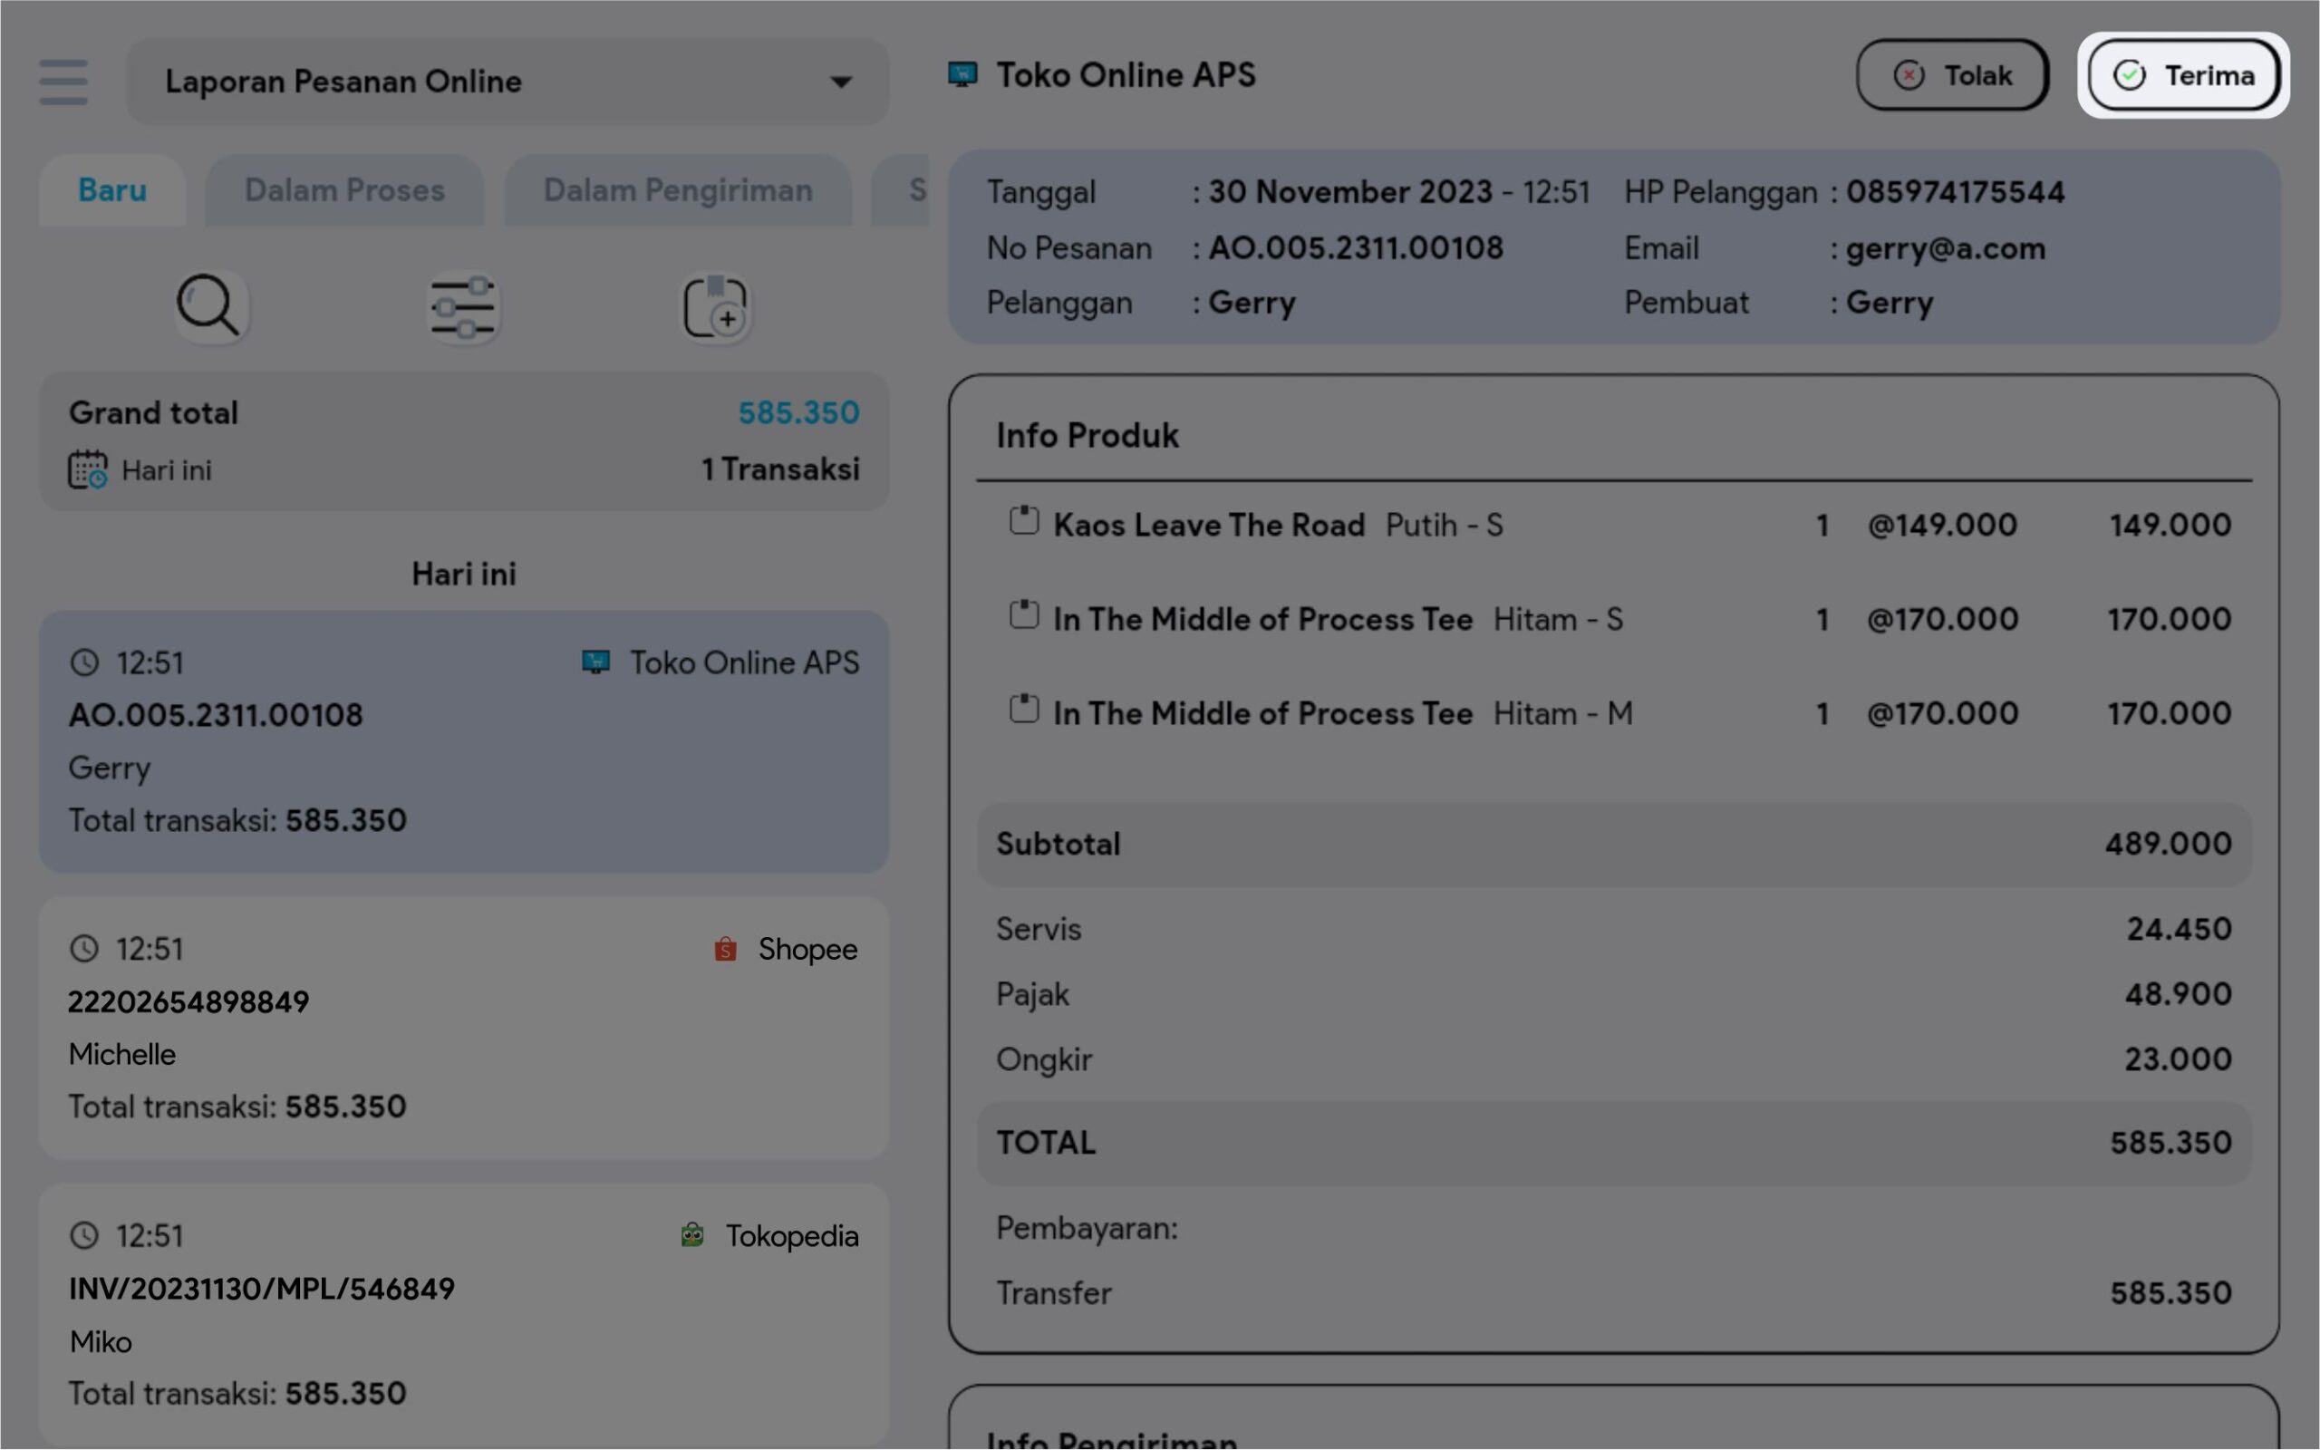2320x1450 pixels.
Task: Click the dropdown arrow beside Laporan Pesanan Online
Action: (841, 82)
